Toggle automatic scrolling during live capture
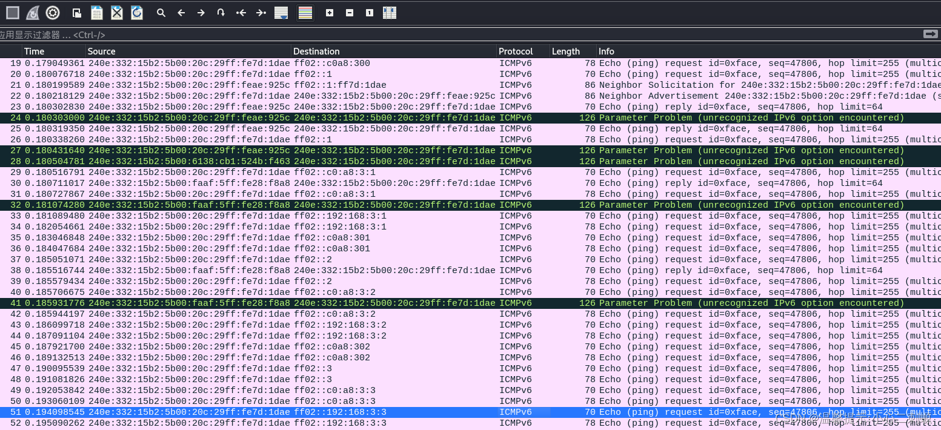 (x=281, y=12)
